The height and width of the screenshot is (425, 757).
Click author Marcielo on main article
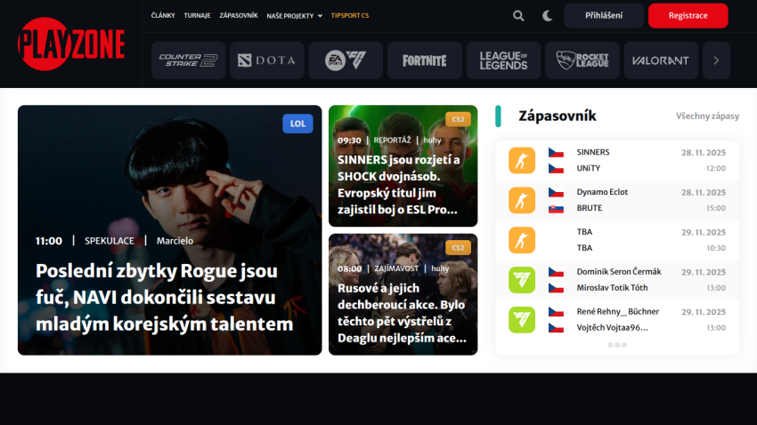click(x=175, y=241)
